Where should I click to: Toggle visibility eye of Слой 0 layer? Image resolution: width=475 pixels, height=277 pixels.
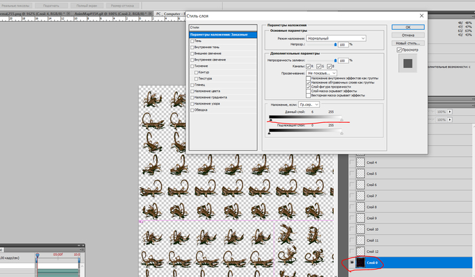(352, 262)
